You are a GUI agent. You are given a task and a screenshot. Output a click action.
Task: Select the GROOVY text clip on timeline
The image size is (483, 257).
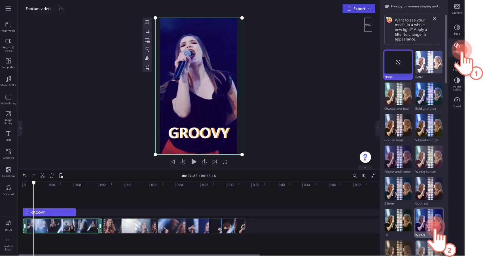tap(49, 212)
